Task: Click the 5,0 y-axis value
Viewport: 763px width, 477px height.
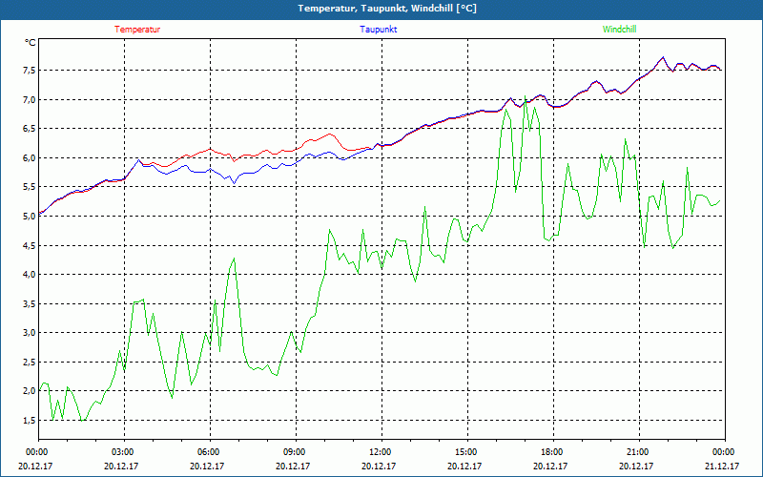Action: point(30,217)
